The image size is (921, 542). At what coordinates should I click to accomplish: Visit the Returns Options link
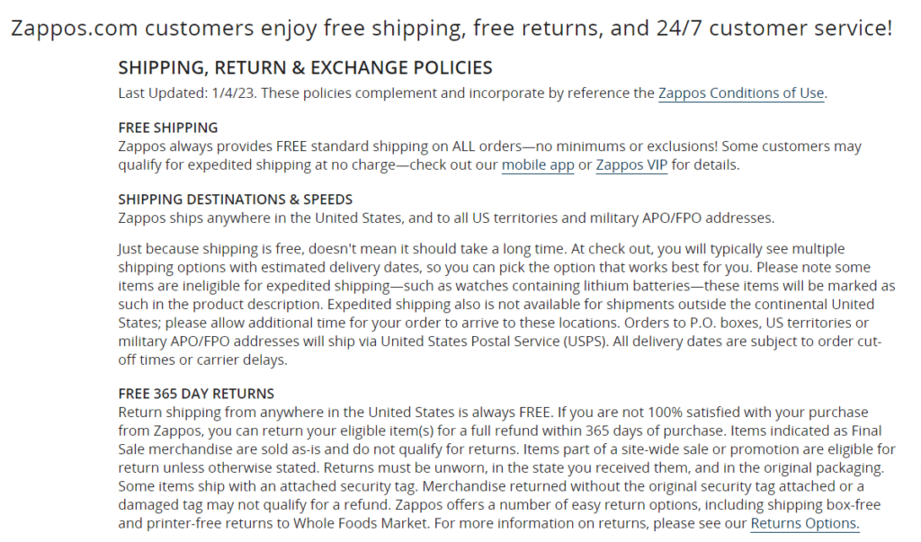pos(805,523)
